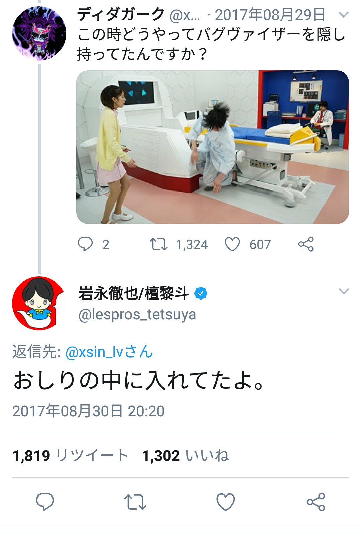Retweet the main tweet using the bottom retweet icon
This screenshot has height=534, width=361.
pyautogui.click(x=135, y=502)
